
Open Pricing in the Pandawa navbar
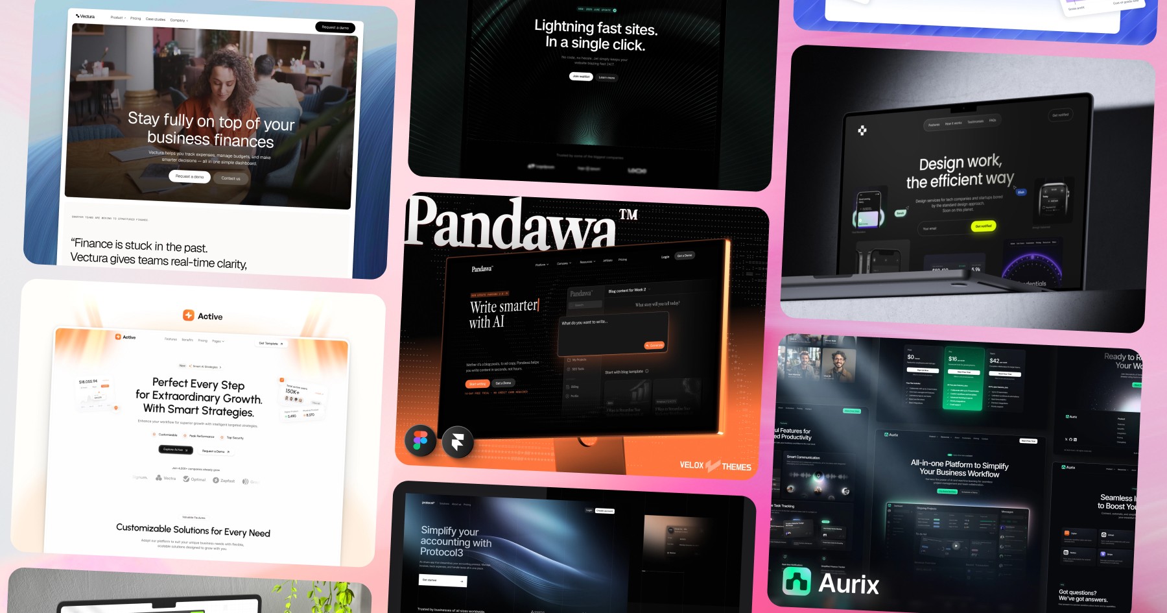pyautogui.click(x=622, y=259)
